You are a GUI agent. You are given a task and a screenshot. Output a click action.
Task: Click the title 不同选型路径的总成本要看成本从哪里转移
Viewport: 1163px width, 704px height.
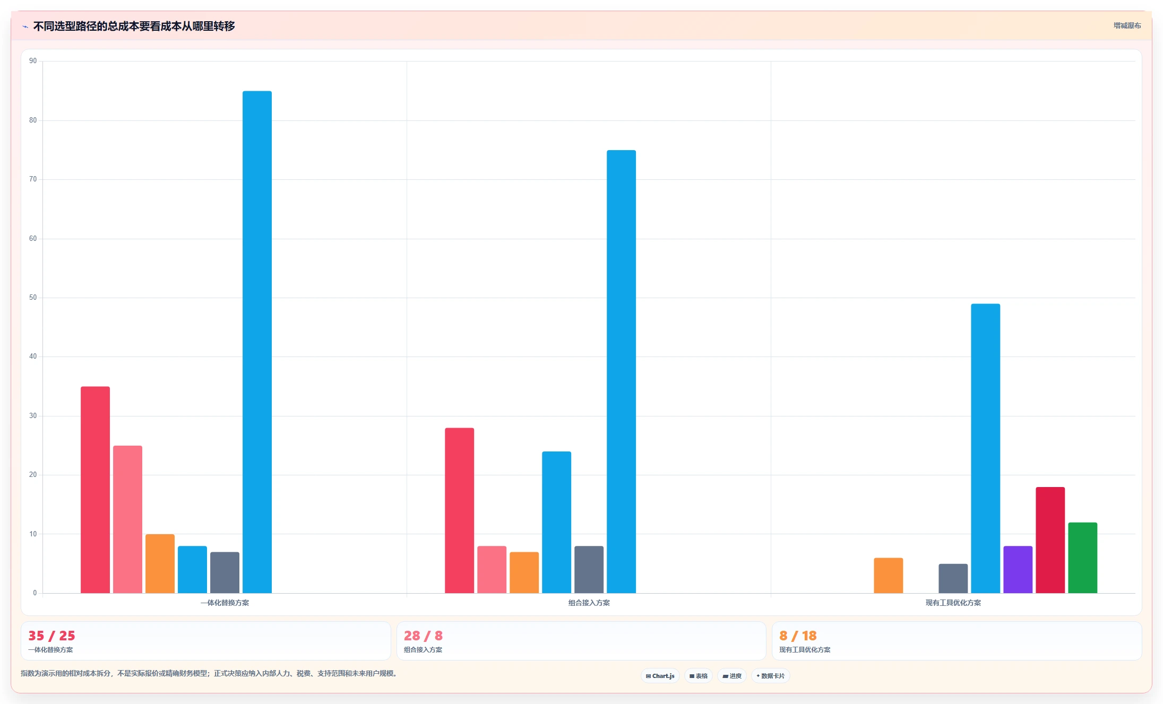coord(134,26)
